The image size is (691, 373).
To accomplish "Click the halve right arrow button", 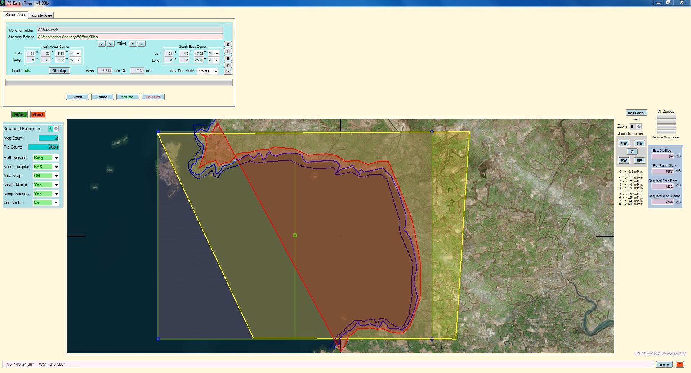I will click(x=111, y=44).
